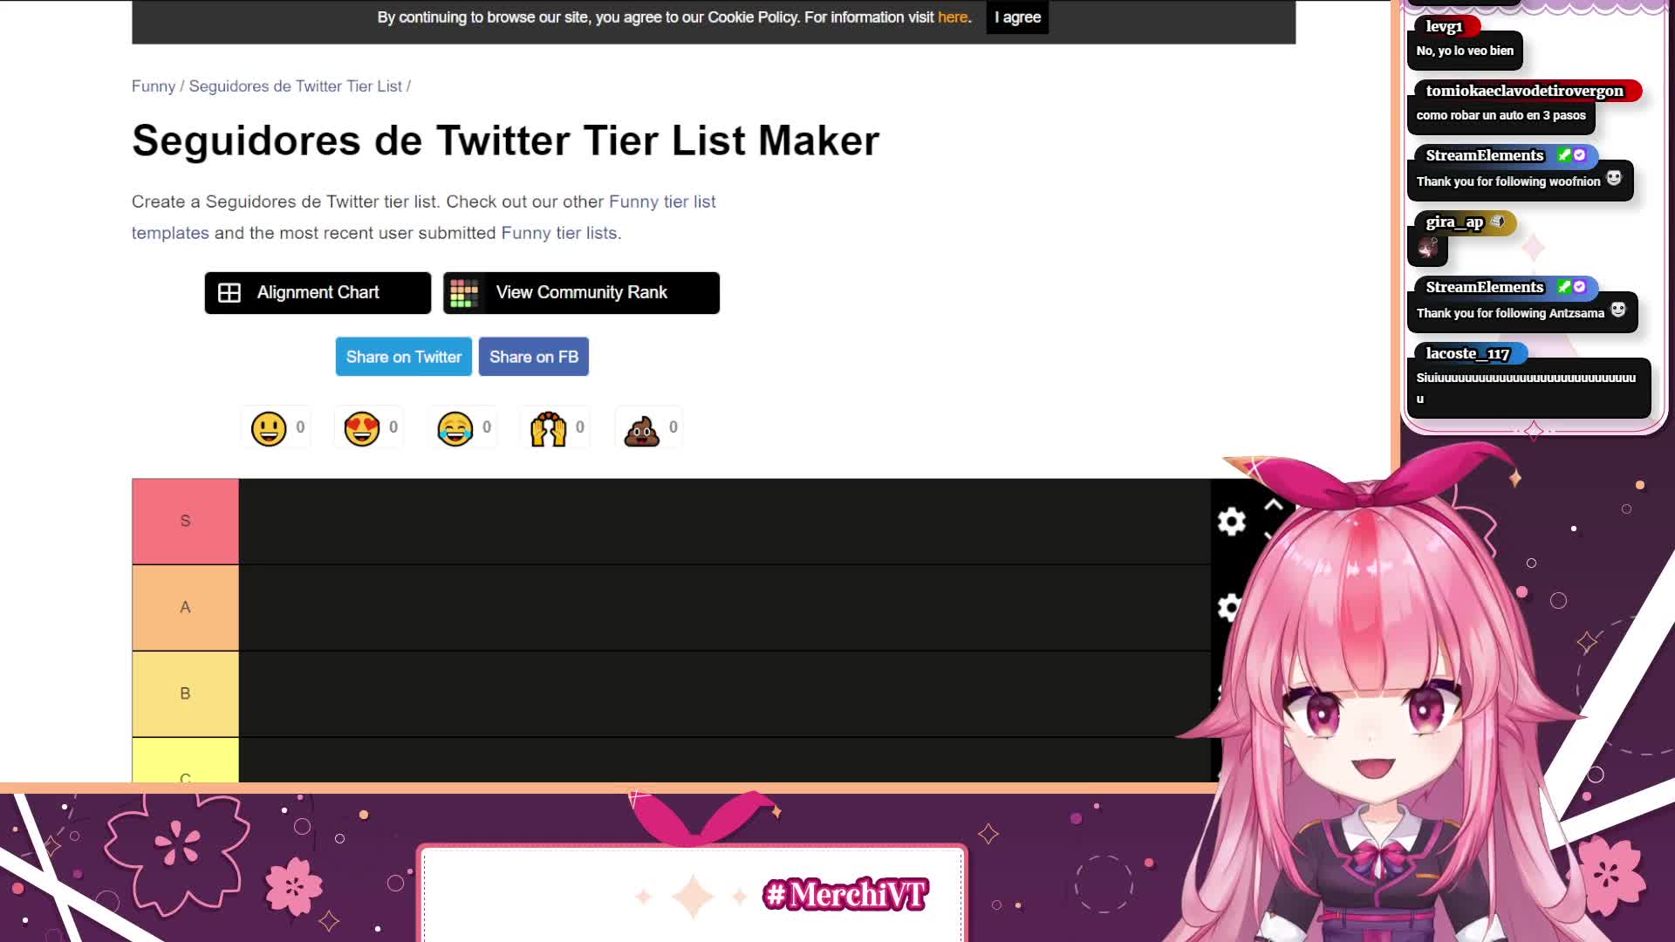Viewport: 1675px width, 942px height.
Task: Open settings gear for S tier row
Action: 1232,522
